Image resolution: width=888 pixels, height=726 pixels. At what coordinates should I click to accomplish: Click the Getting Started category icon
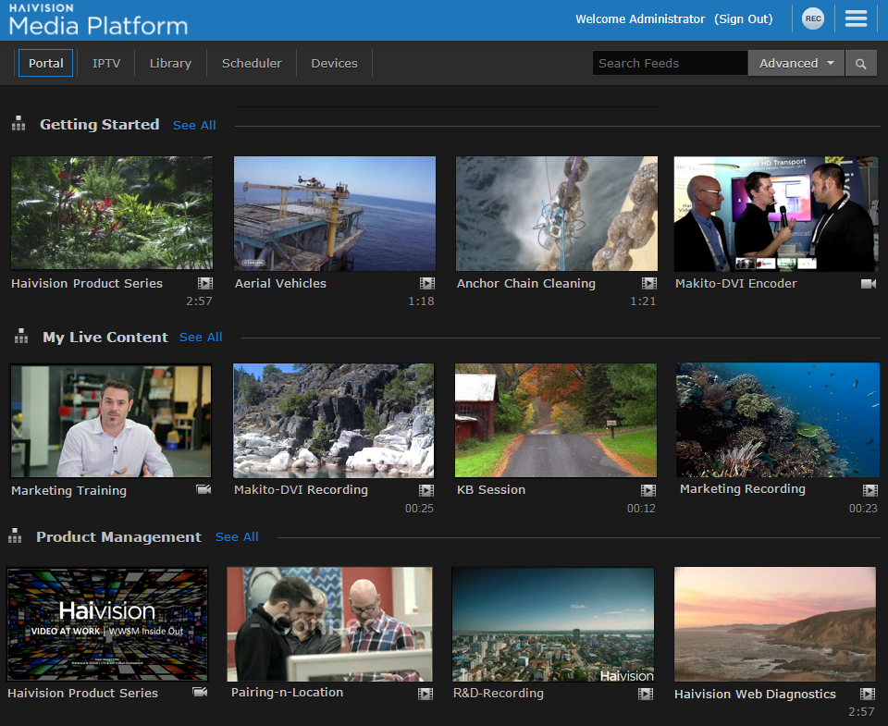(18, 124)
